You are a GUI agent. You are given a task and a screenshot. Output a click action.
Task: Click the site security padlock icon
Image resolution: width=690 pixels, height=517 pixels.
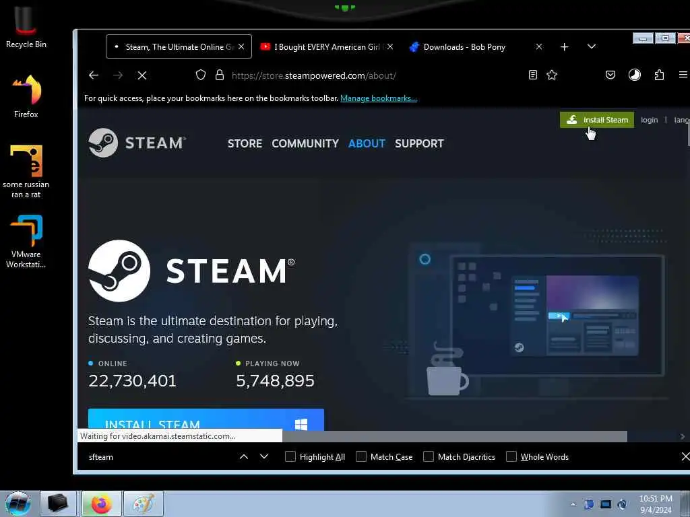(220, 75)
